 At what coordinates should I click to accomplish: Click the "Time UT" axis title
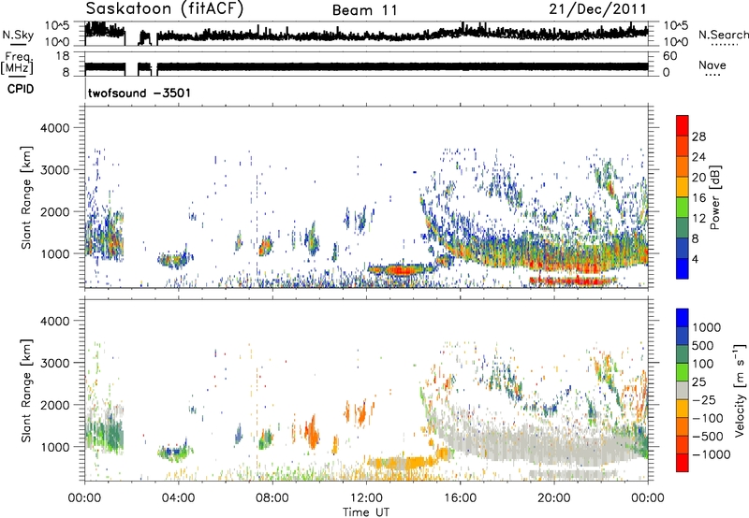(x=366, y=511)
